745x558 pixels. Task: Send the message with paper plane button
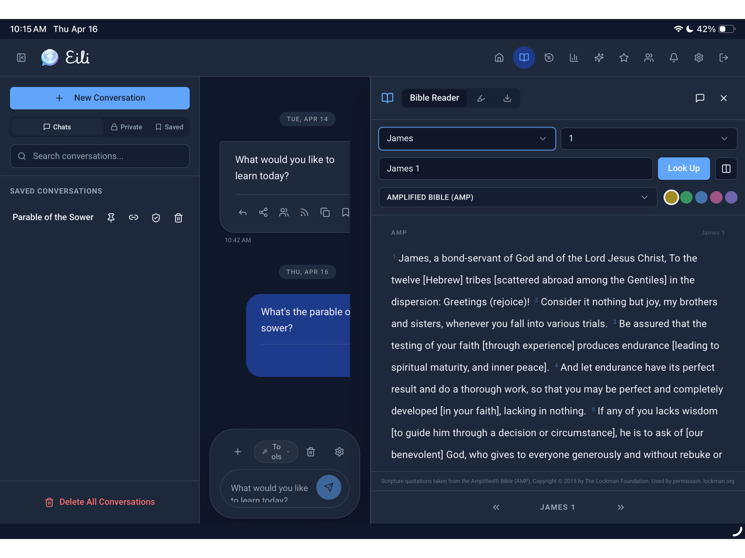[x=329, y=487]
